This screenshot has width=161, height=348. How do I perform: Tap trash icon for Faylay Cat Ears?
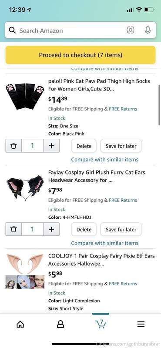pos(14,229)
